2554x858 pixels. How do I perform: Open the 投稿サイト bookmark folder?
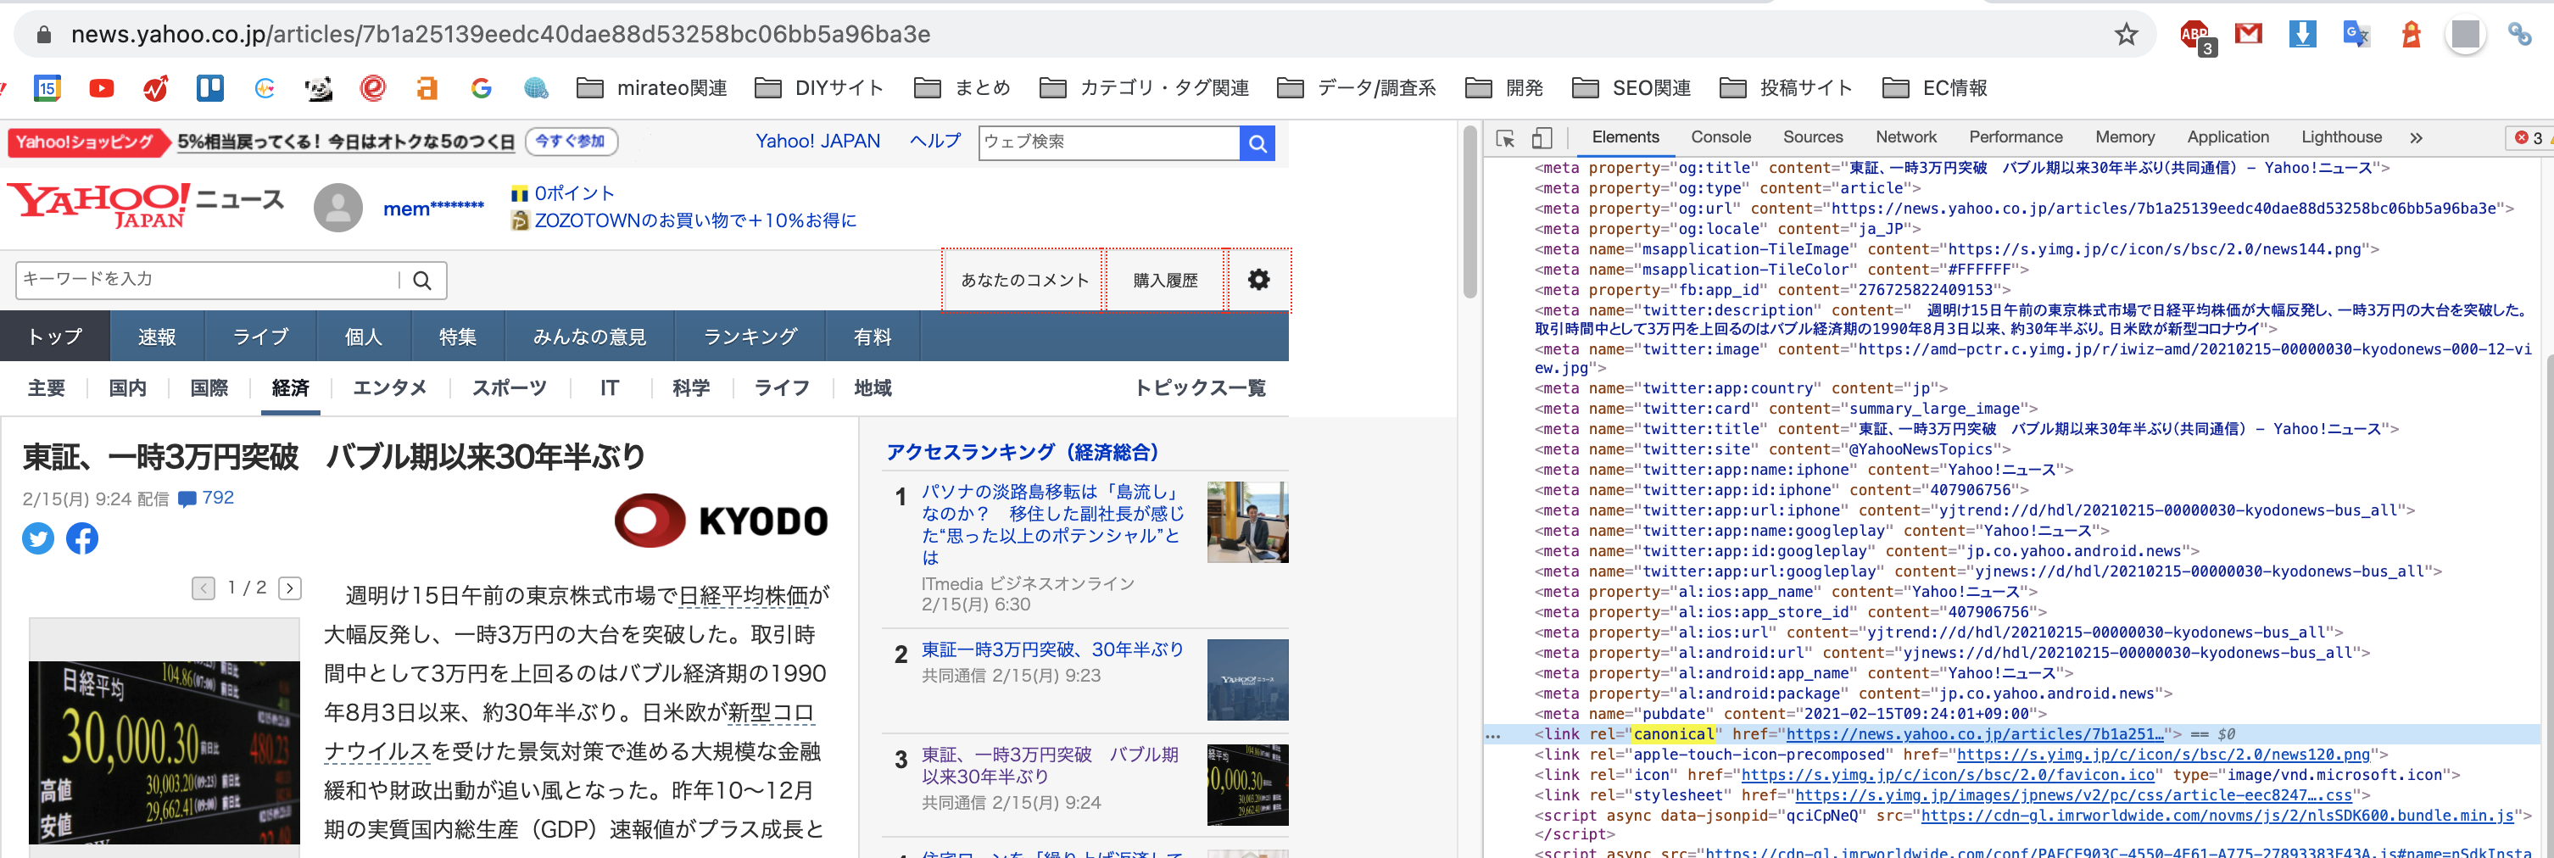(1785, 88)
